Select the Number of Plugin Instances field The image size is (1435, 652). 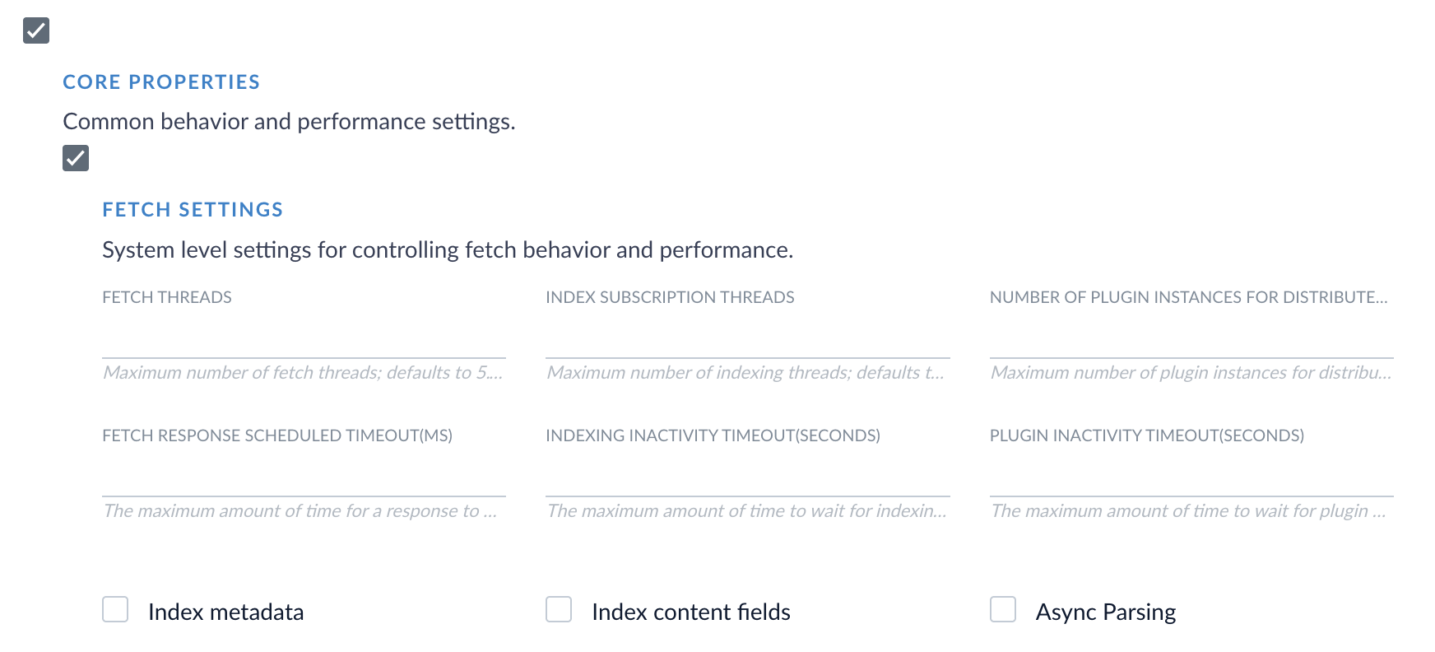point(1191,339)
